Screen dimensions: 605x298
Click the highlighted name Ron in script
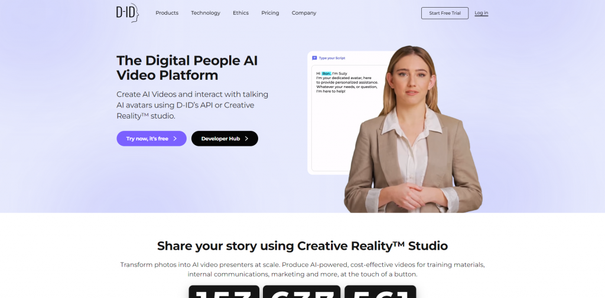point(326,73)
